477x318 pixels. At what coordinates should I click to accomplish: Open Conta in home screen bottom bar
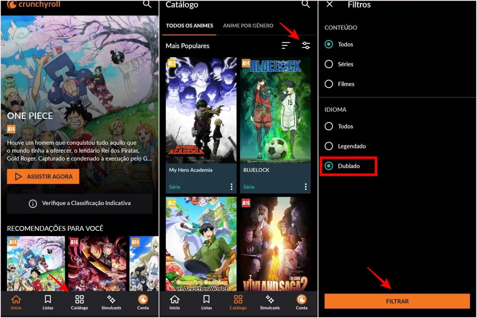click(x=143, y=303)
